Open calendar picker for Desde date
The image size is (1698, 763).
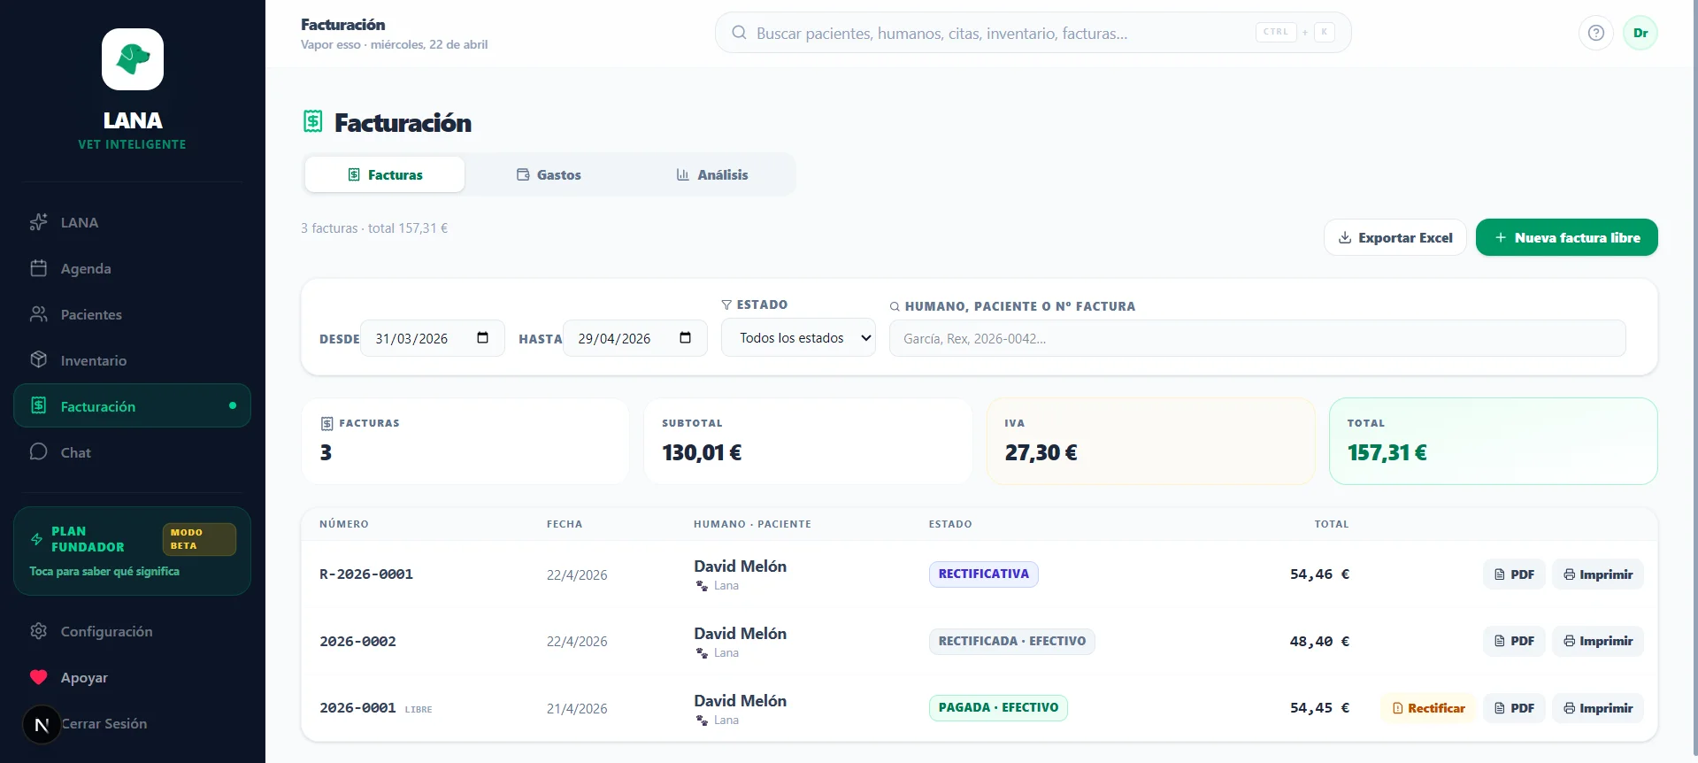click(482, 338)
